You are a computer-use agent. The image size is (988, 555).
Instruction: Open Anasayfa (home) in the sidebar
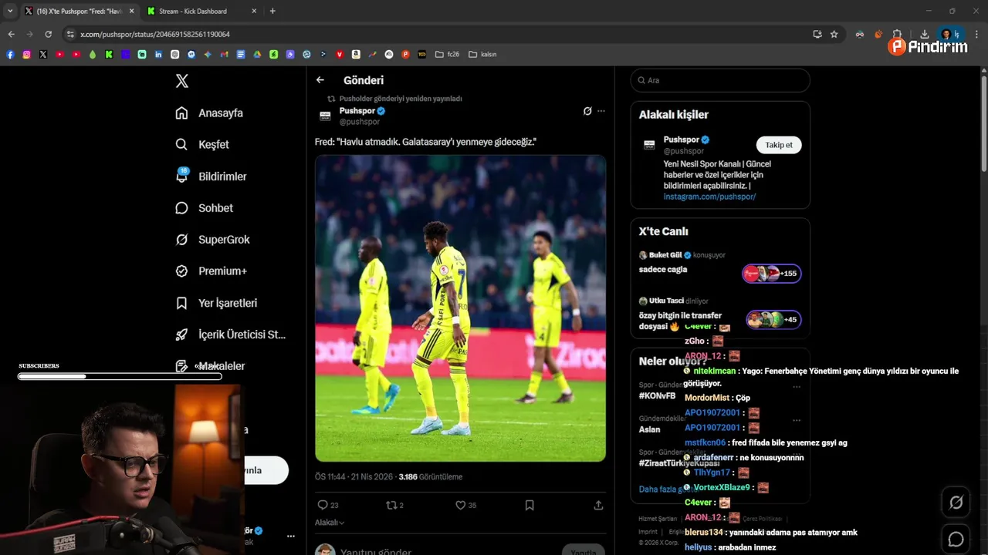click(x=209, y=113)
